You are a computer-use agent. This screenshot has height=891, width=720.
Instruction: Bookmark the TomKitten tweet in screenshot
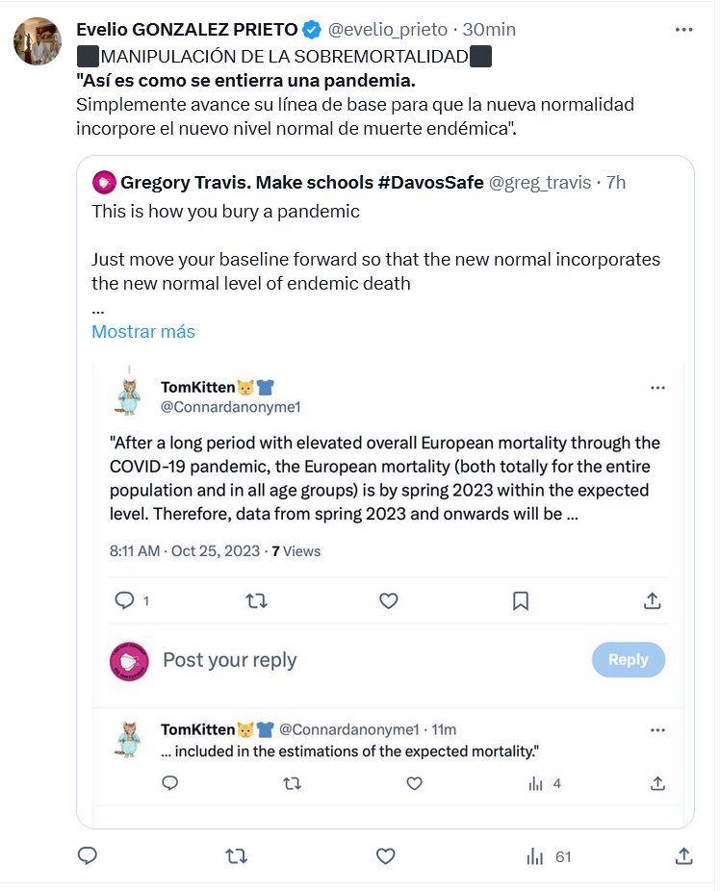521,601
